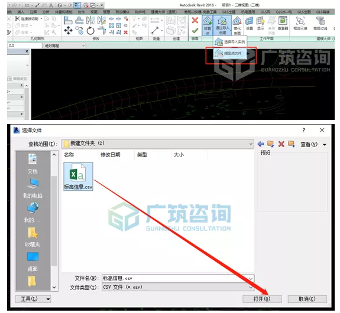Select the Align tool icon in Modify panel
The width and height of the screenshot is (340, 313).
click(x=68, y=20)
